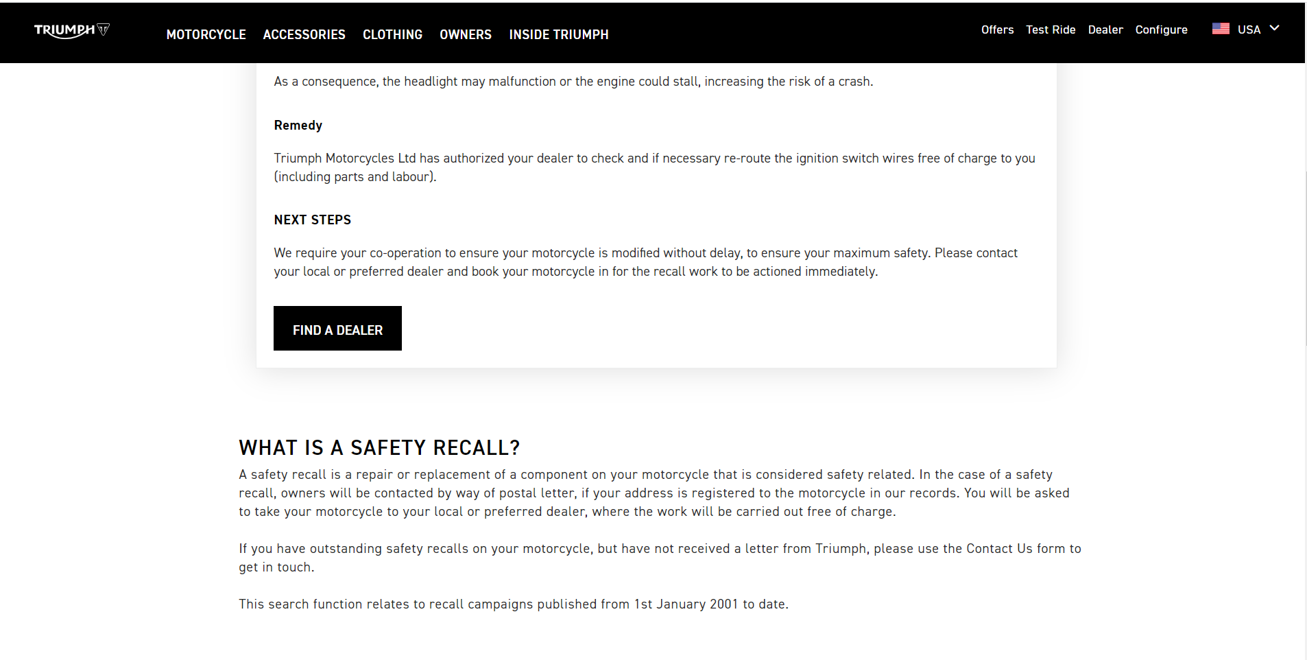Open the Offers link
1307x660 pixels.
(x=997, y=30)
